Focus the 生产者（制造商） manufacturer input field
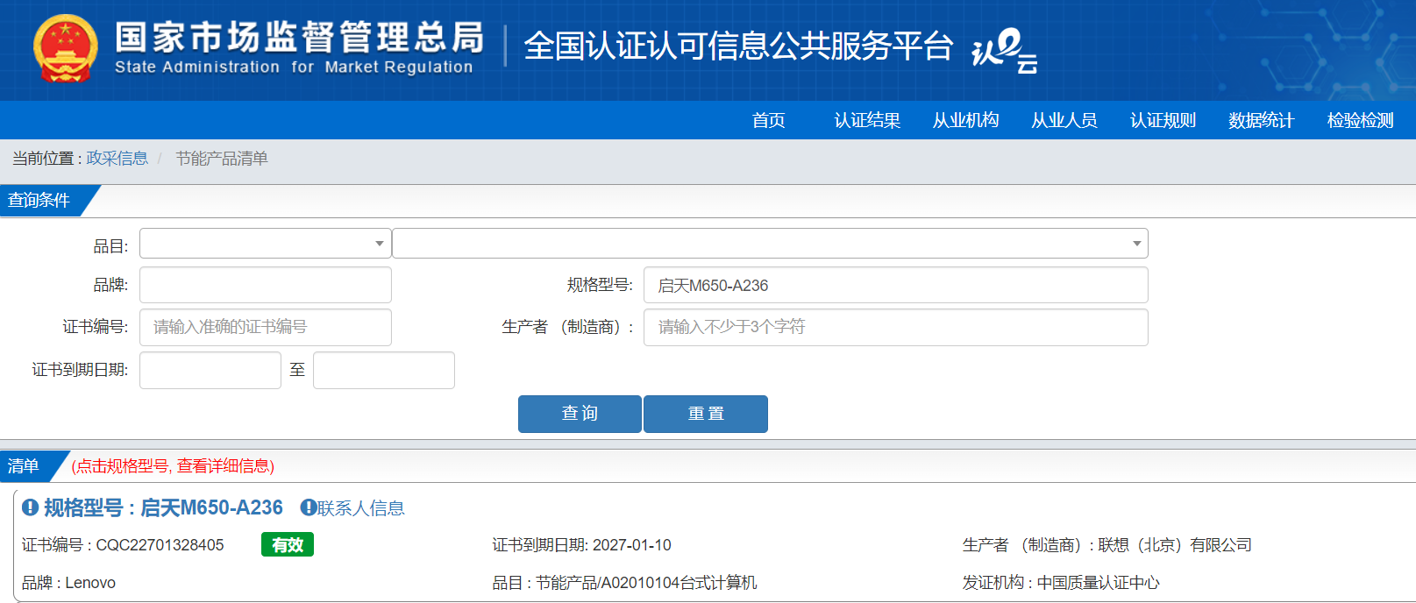 896,327
